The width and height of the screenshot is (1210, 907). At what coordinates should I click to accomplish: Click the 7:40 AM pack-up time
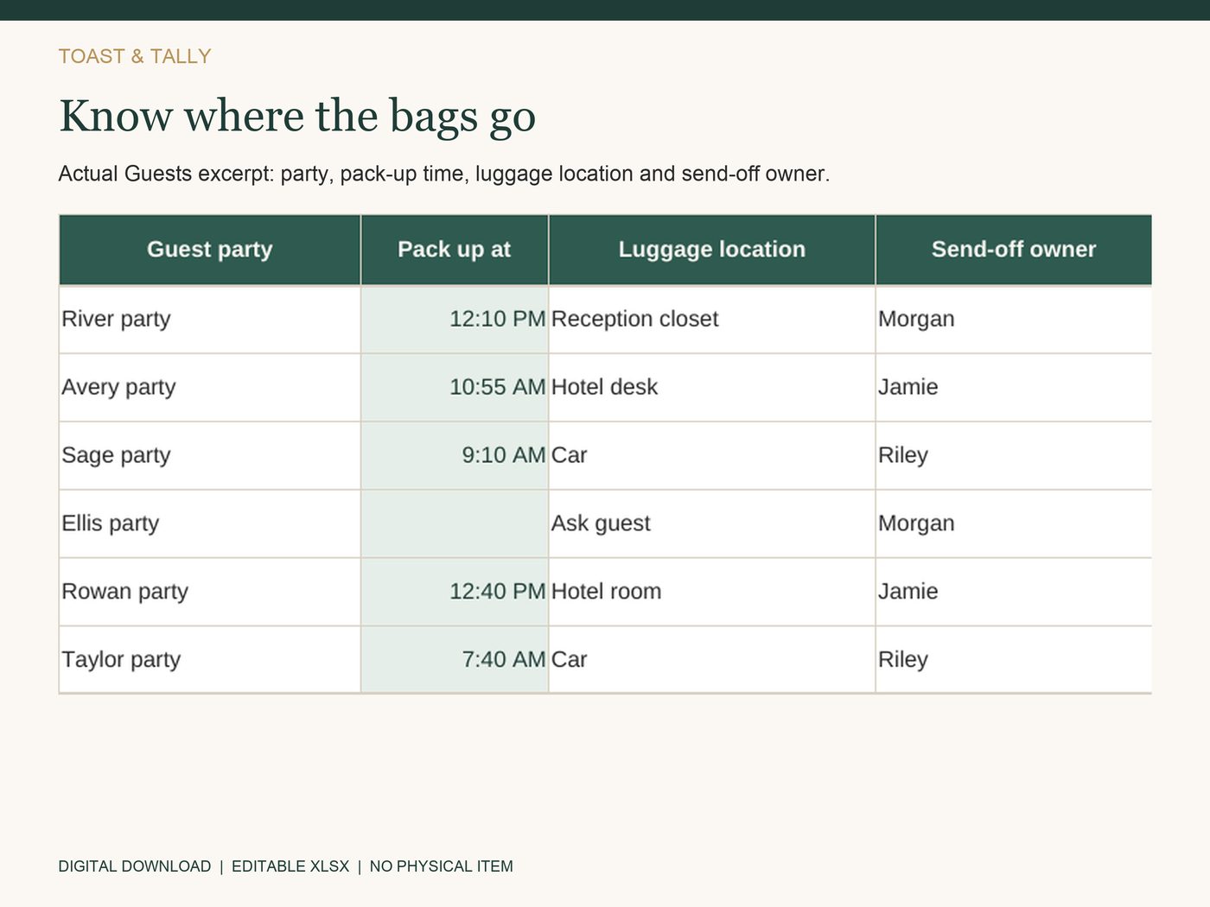click(x=455, y=660)
